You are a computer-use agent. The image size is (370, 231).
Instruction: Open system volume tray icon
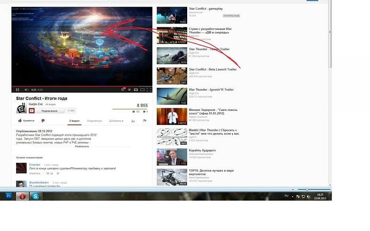click(309, 196)
